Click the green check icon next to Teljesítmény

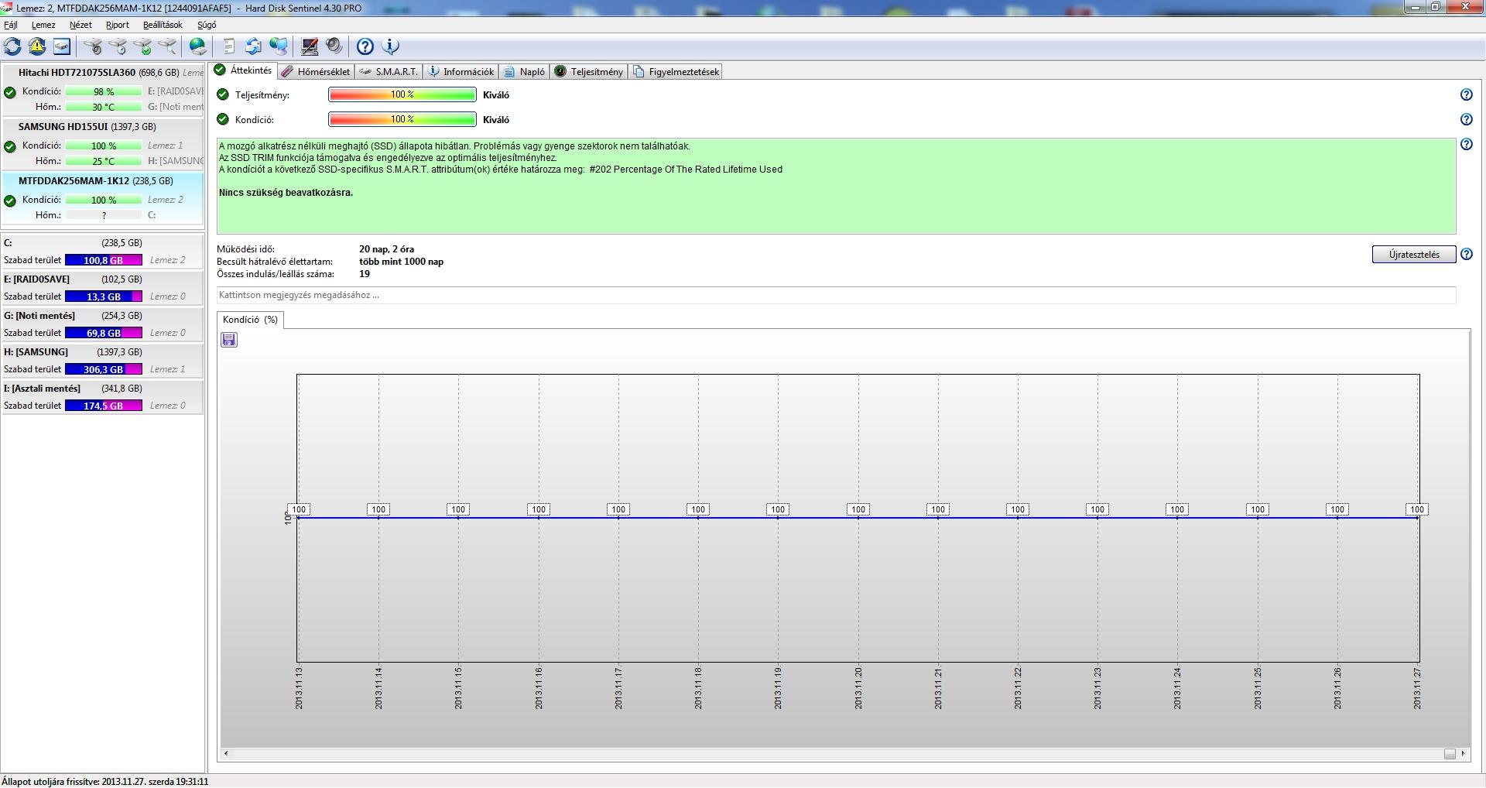[223, 94]
